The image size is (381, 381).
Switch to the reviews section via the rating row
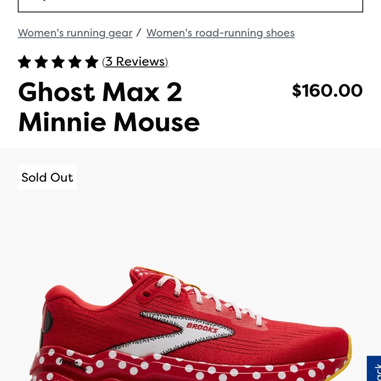tap(134, 61)
